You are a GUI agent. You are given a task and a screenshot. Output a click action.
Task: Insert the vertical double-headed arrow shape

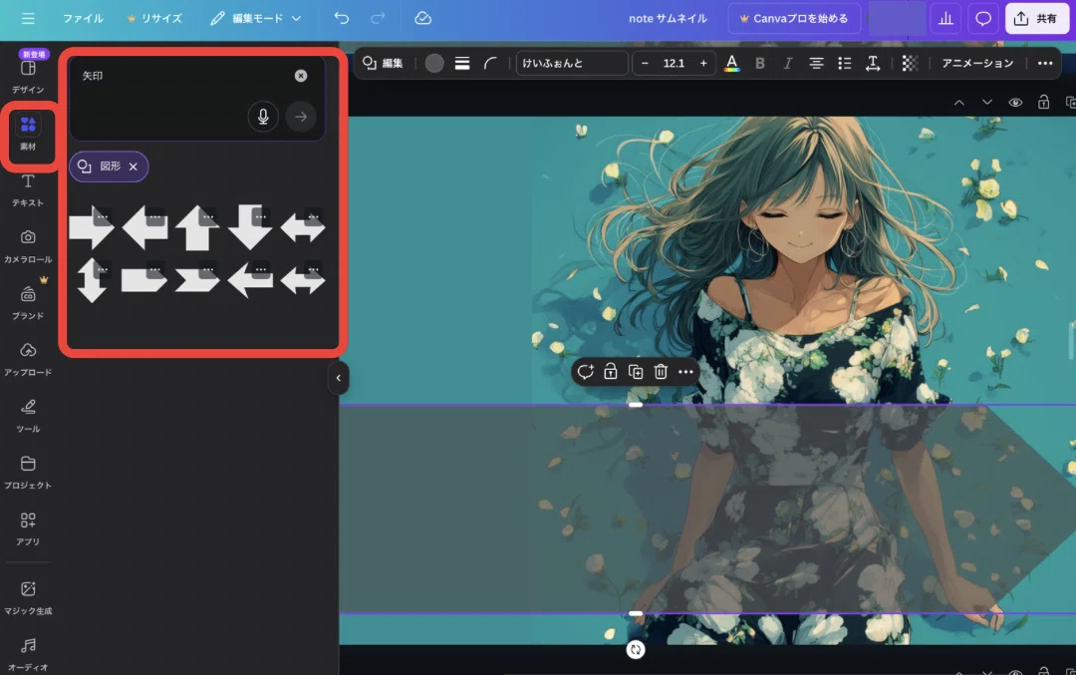[x=92, y=280]
